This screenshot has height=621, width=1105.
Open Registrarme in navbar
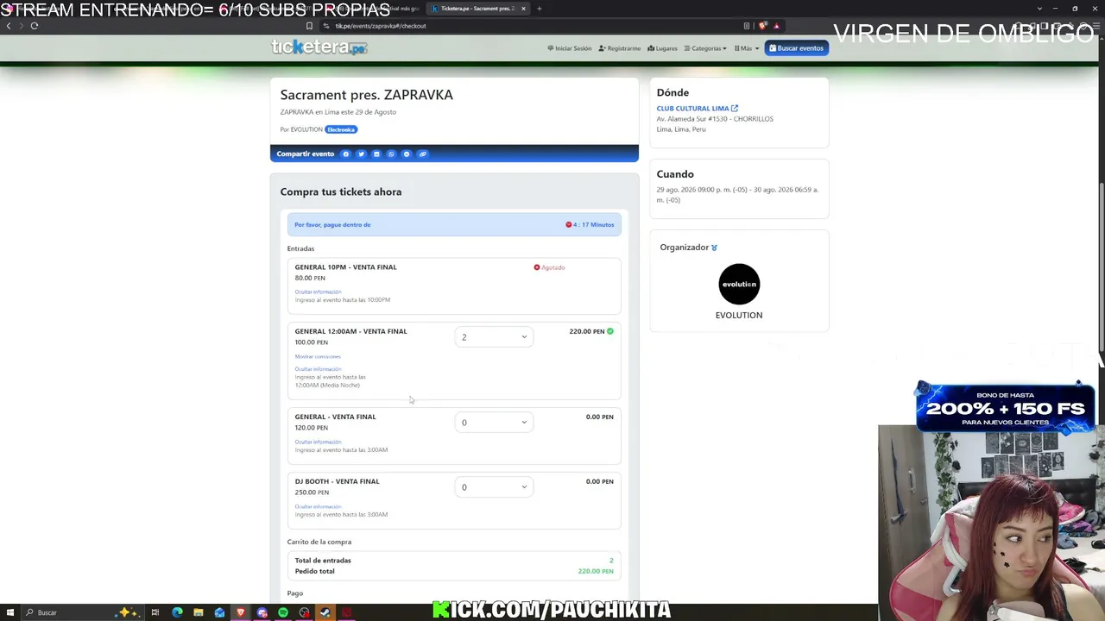(620, 48)
